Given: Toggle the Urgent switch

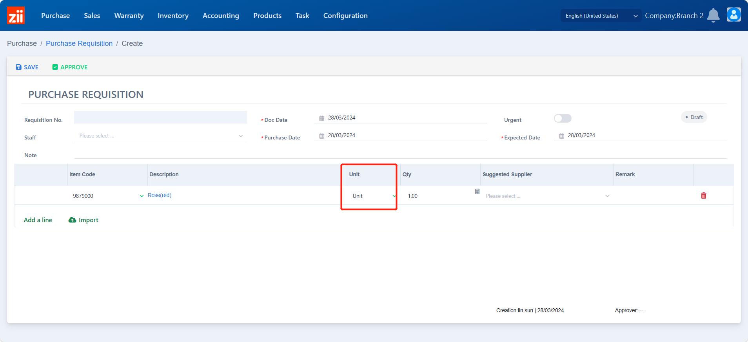Looking at the screenshot, I should [563, 118].
